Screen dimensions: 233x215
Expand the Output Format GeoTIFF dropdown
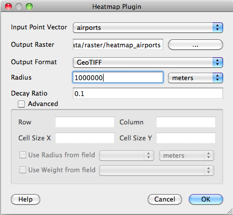(148, 62)
